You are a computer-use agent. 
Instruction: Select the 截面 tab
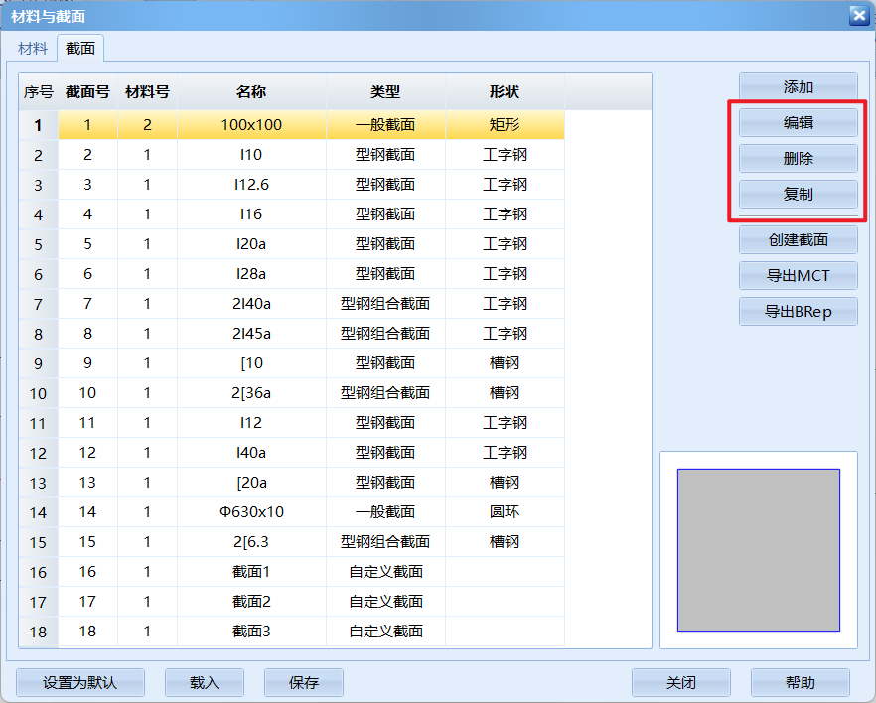(x=80, y=48)
